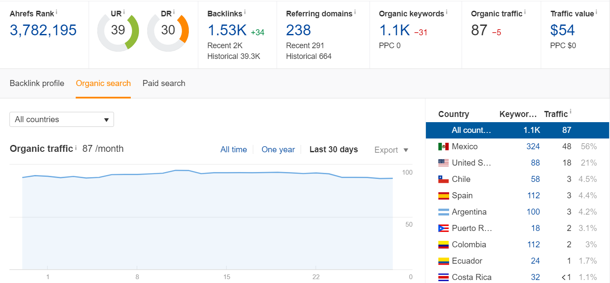
Task: Click the info icon beside Organic traffic header
Action: coord(525,12)
